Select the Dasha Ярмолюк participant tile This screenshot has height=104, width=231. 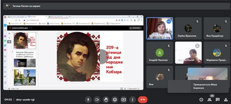188,28
